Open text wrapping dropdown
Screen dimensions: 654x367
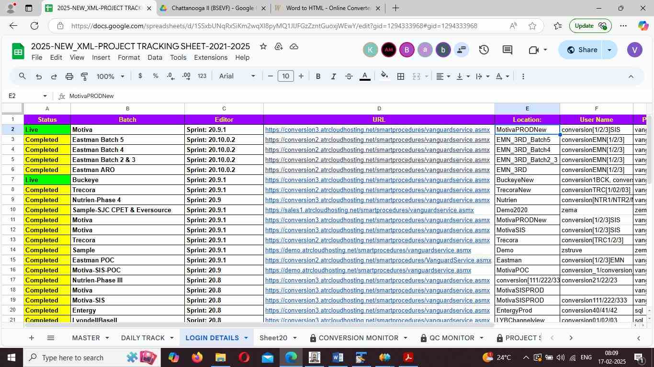pos(483,76)
